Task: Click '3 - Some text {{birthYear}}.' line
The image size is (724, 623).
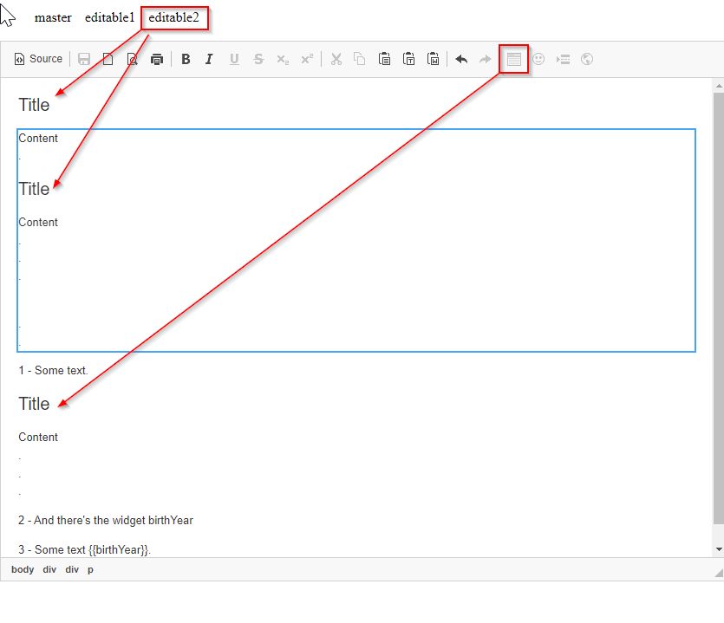Action: [84, 549]
